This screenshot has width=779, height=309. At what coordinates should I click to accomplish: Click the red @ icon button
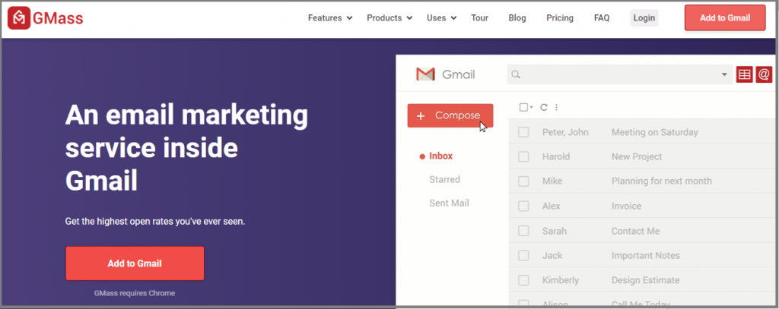764,74
